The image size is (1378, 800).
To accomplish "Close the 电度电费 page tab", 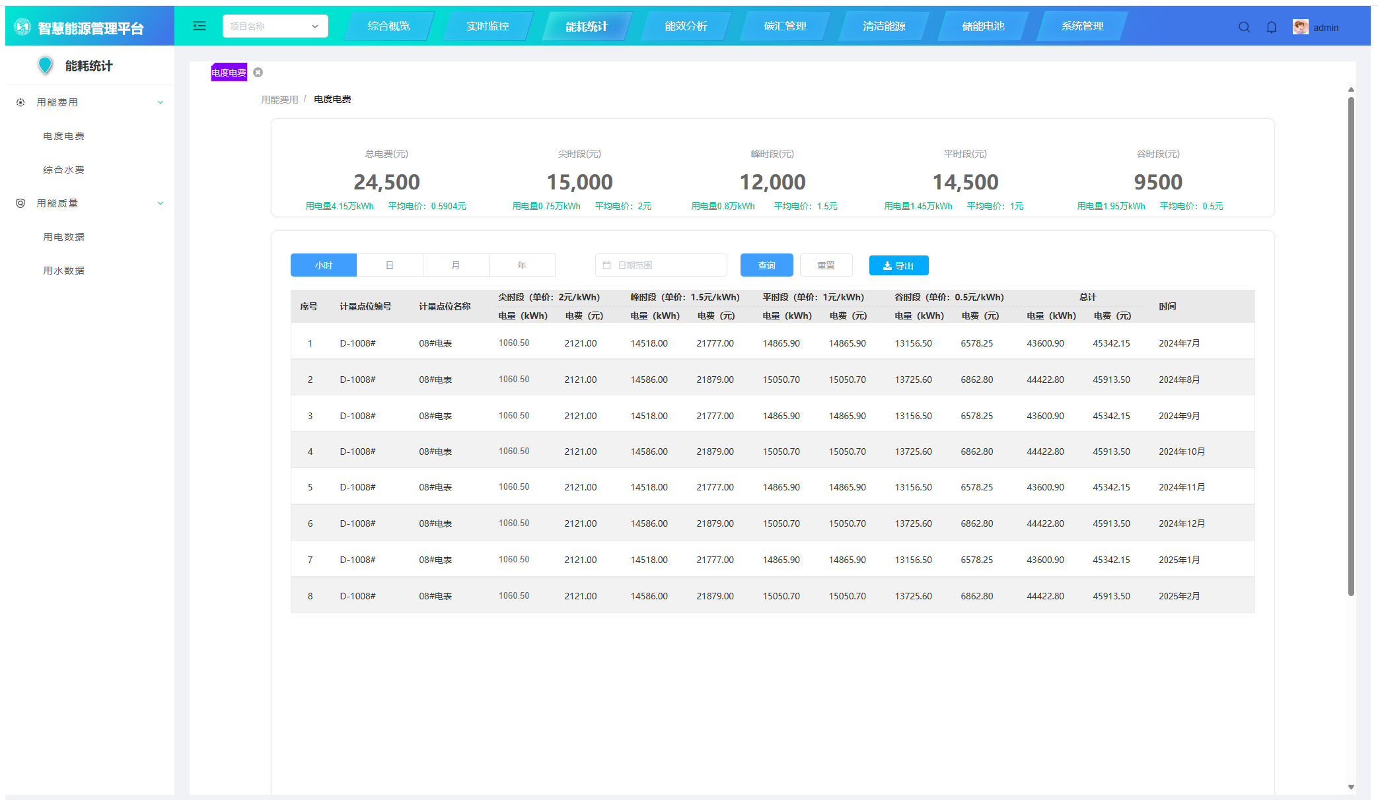I will click(x=258, y=73).
